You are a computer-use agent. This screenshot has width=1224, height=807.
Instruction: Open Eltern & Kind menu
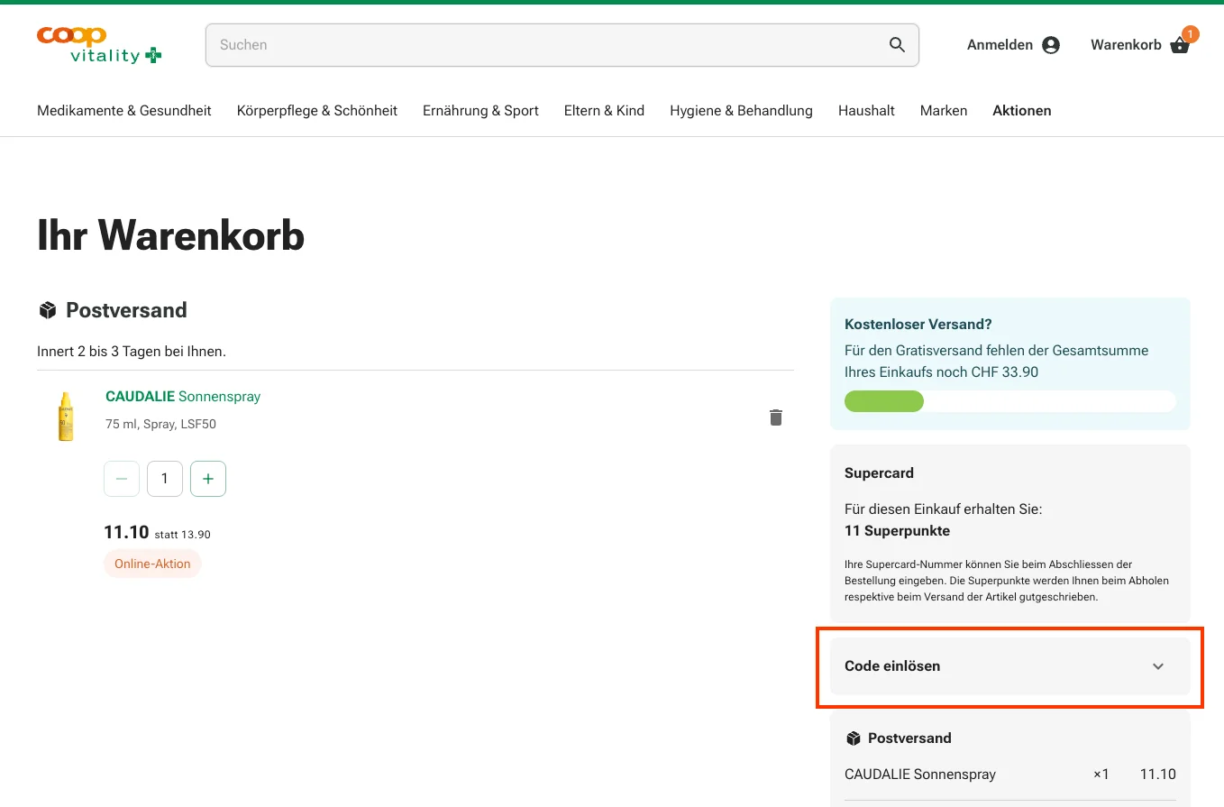pos(604,111)
